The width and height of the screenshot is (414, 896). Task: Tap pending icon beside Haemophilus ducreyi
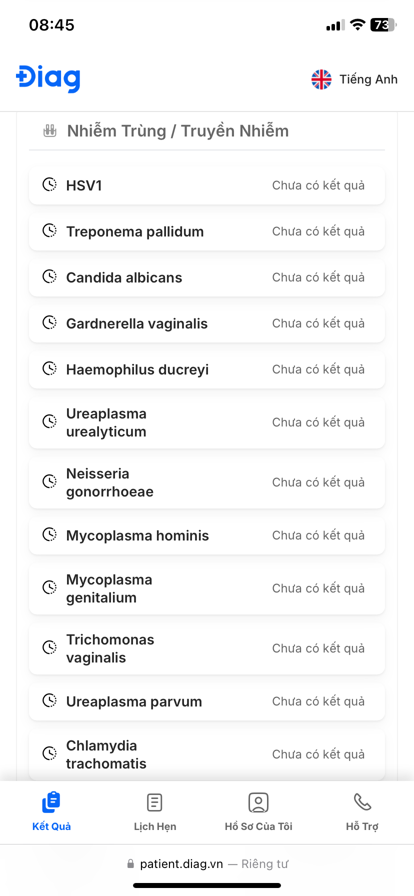click(x=49, y=369)
